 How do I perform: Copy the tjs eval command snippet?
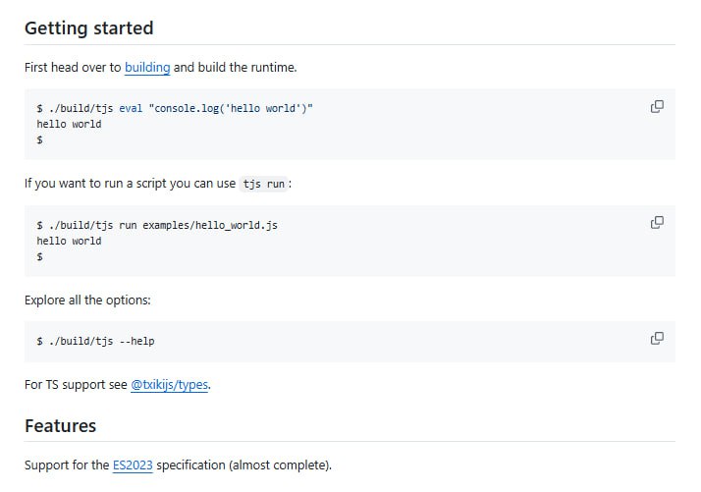(657, 106)
